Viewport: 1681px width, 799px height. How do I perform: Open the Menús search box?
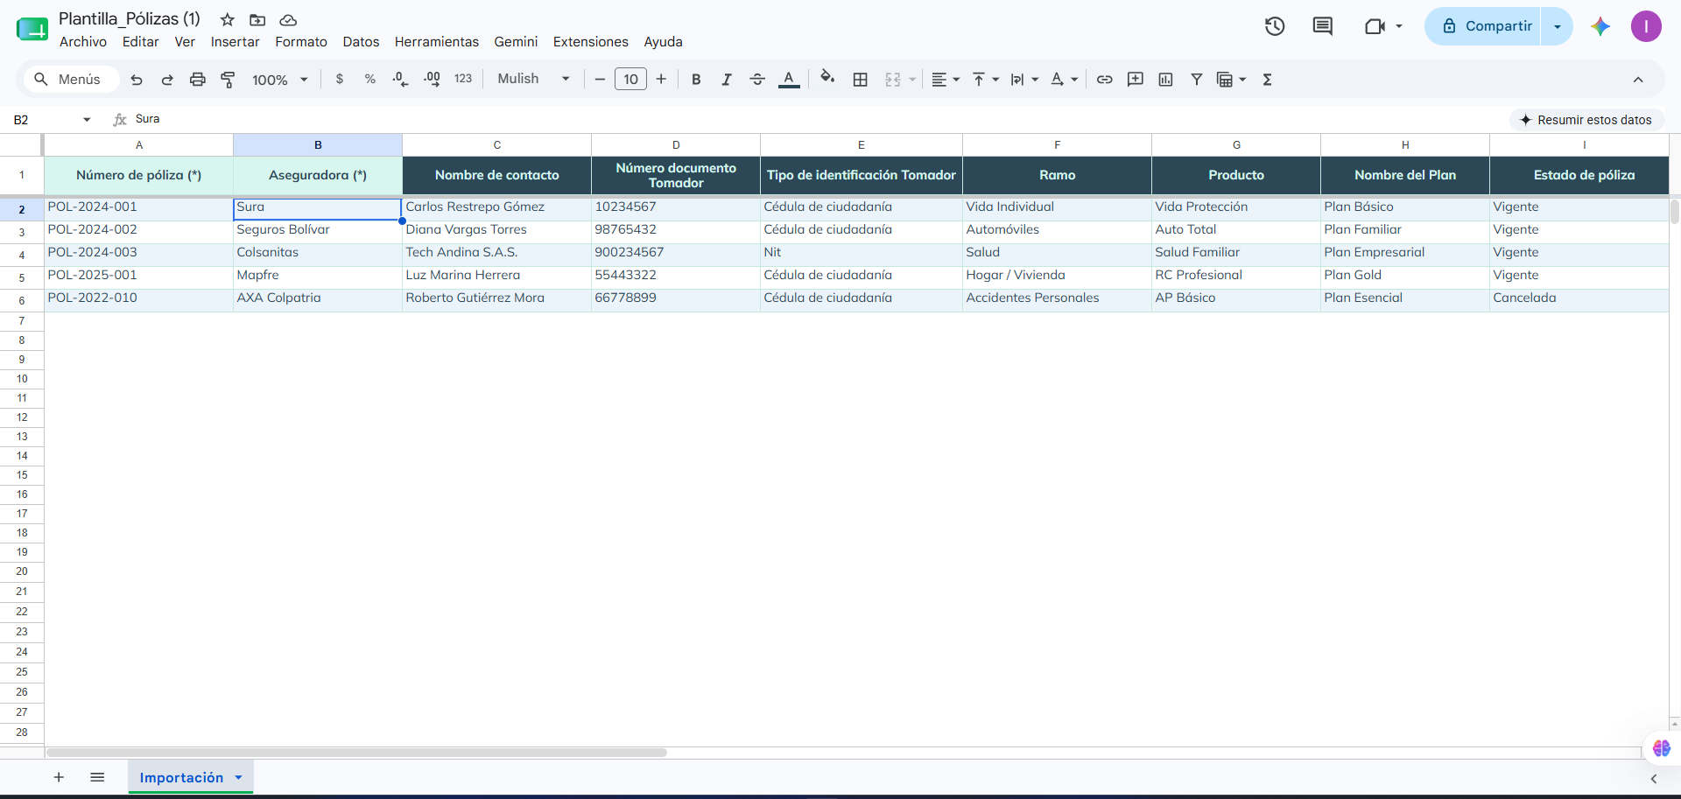[x=71, y=80]
